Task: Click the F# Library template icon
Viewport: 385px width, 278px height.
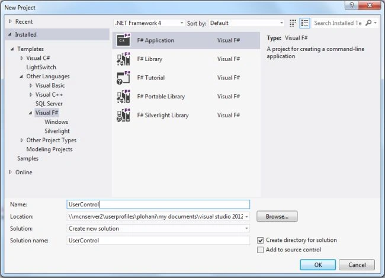Action: pos(124,59)
